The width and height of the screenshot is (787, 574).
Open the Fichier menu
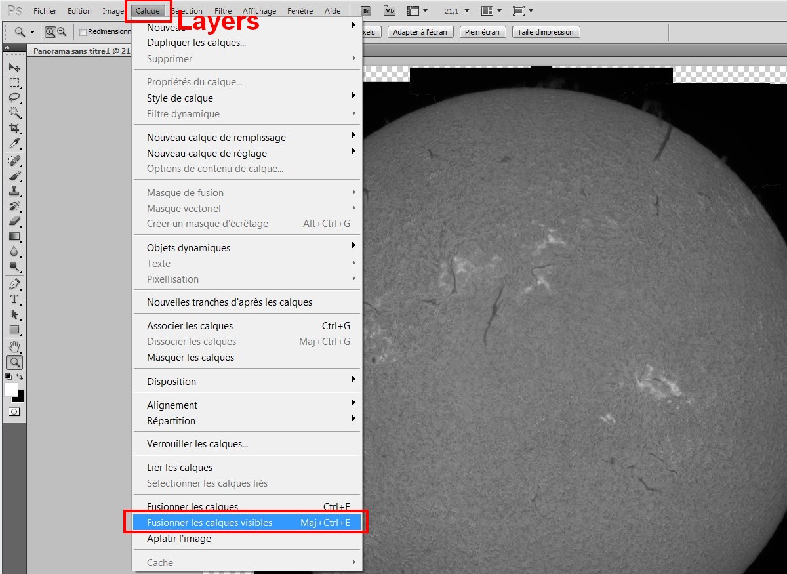[45, 11]
